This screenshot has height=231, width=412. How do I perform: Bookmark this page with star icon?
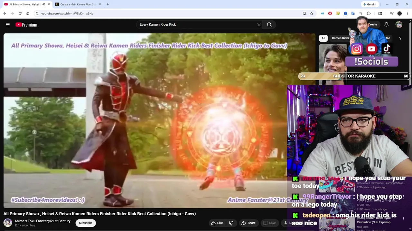pyautogui.click(x=312, y=13)
